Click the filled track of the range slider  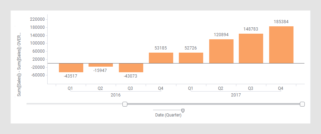pyautogui.click(x=213, y=104)
